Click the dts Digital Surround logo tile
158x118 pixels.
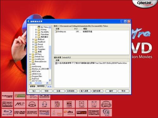click(x=69, y=113)
